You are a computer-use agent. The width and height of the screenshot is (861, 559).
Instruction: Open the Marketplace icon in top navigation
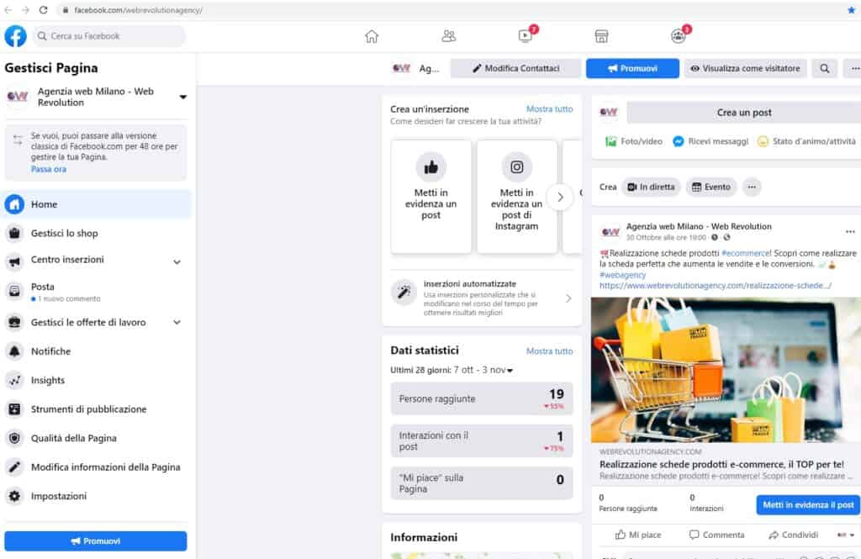pos(601,36)
